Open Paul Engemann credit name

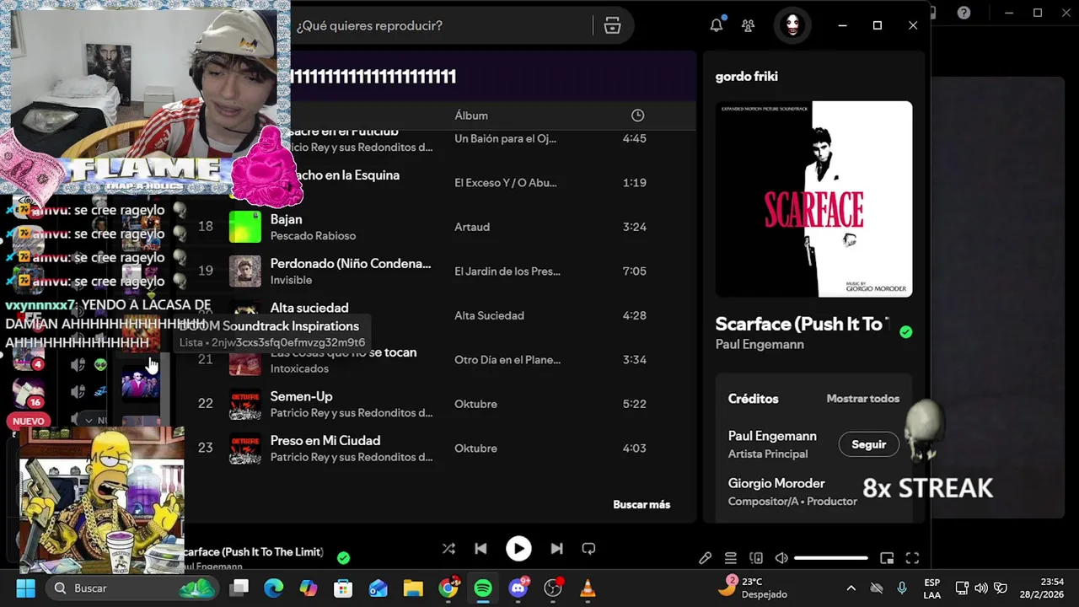coord(772,436)
